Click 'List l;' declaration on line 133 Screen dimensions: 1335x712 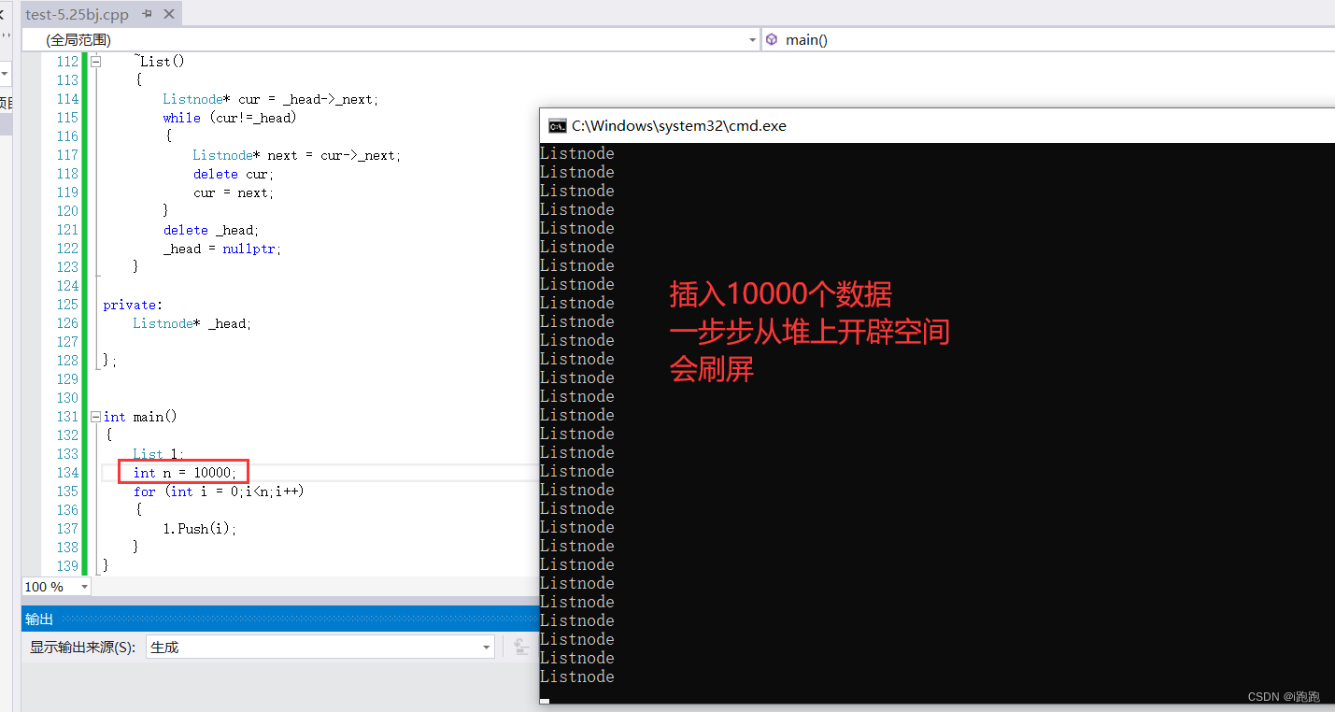pos(159,454)
